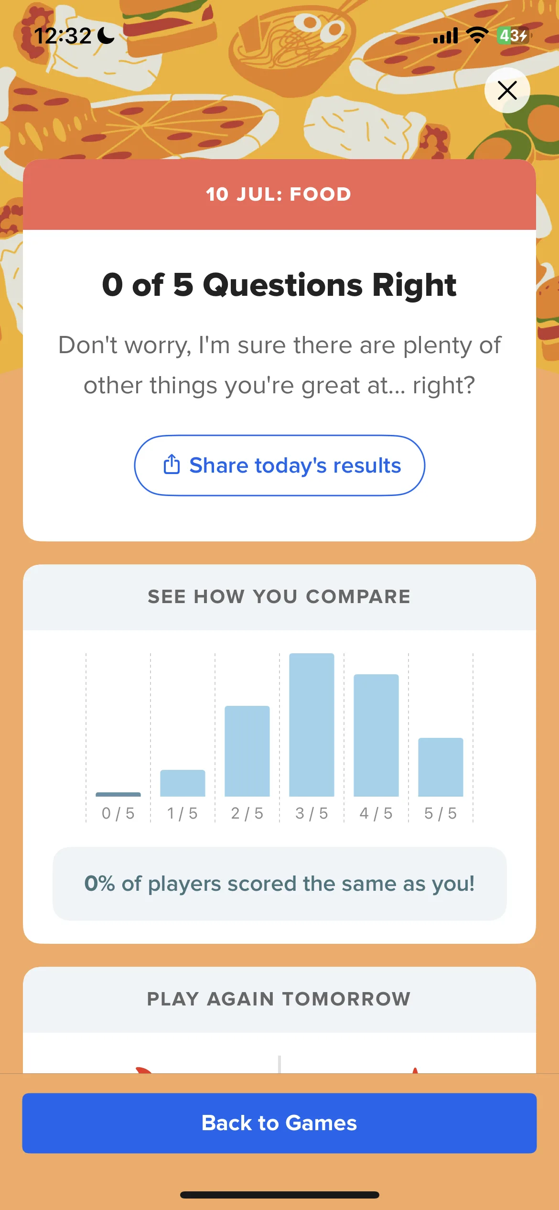Screen dimensions: 559x1210
Task: Close the results screen with X icon
Action: pos(507,90)
